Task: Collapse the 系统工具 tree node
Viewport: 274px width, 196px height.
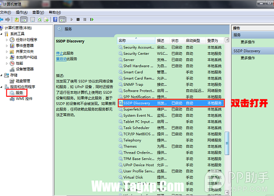Action: click(1, 34)
